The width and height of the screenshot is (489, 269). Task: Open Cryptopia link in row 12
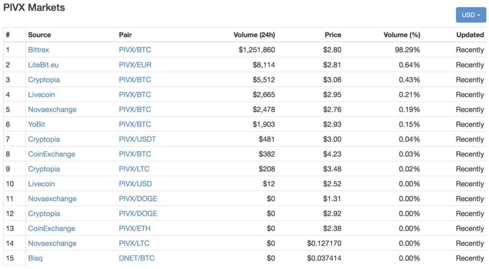[44, 214]
